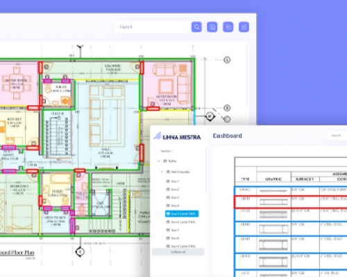
Task: Select Row 3 in the sidebar tree
Action: (173, 197)
